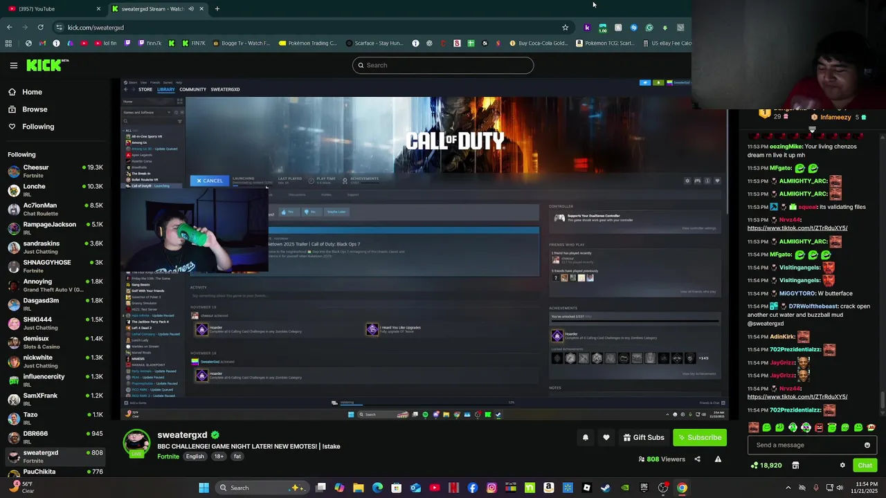
Task: Open File Explorer from the taskbar
Action: click(x=359, y=488)
